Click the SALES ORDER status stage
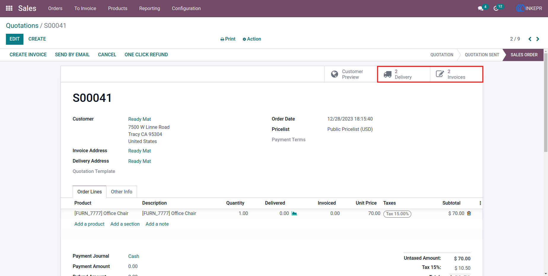The image size is (548, 276). pos(524,55)
